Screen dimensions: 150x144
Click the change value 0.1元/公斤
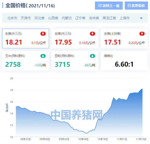[x=39, y=43]
